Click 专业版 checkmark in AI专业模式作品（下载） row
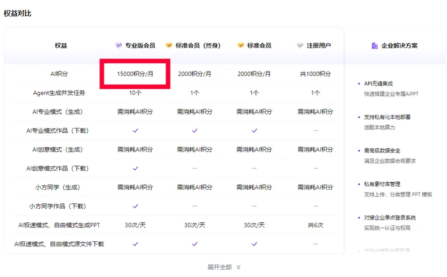Screen dimensions: 447x277 pos(135,131)
